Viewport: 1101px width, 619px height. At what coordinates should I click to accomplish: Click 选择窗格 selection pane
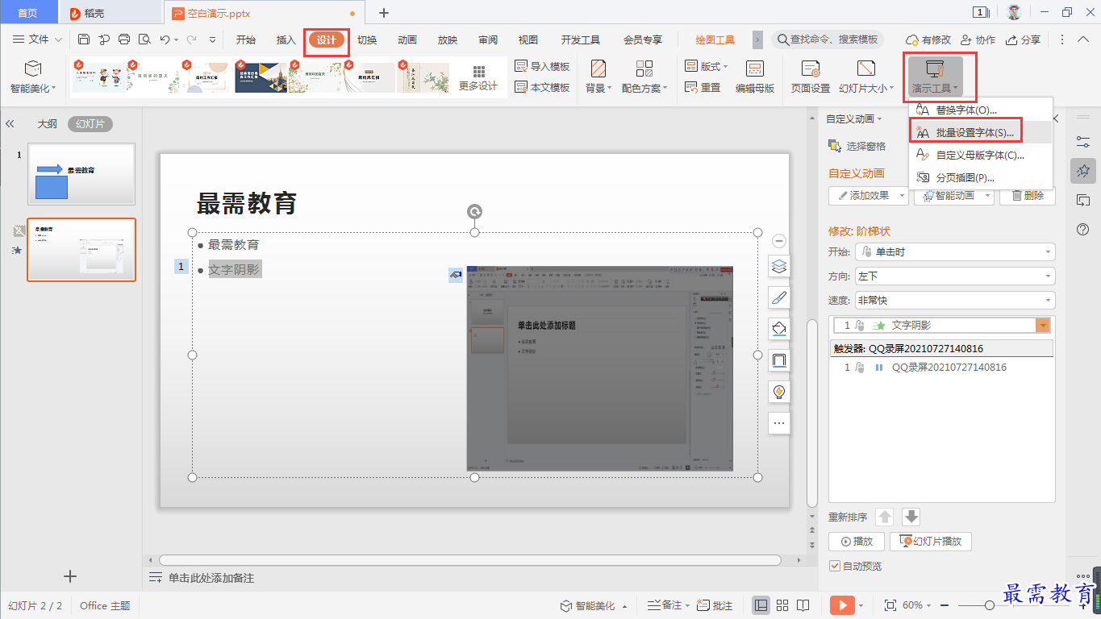click(x=857, y=146)
